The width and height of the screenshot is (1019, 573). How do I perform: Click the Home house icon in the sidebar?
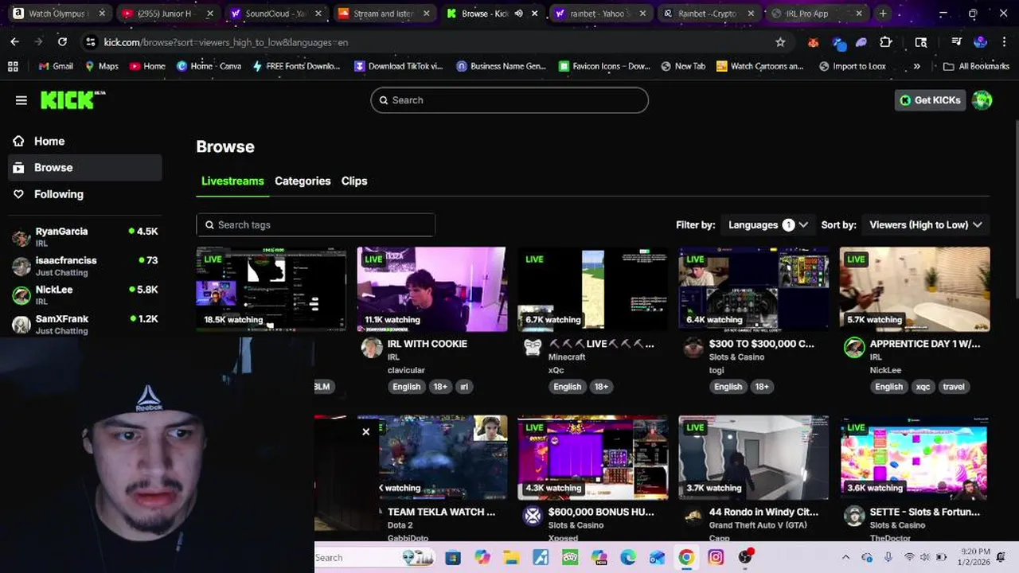coord(18,141)
